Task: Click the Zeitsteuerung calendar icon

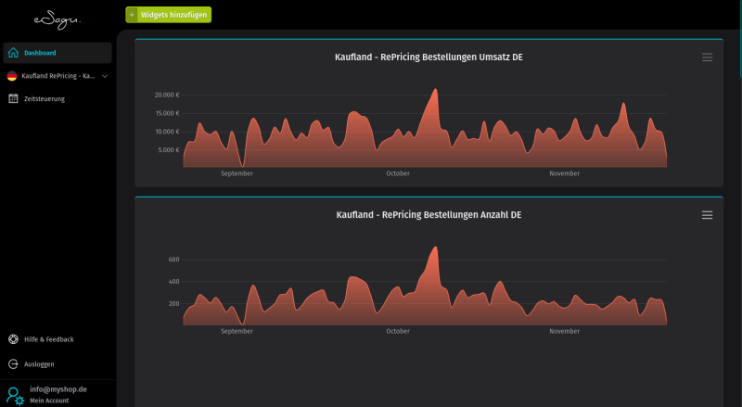Action: pyautogui.click(x=13, y=98)
